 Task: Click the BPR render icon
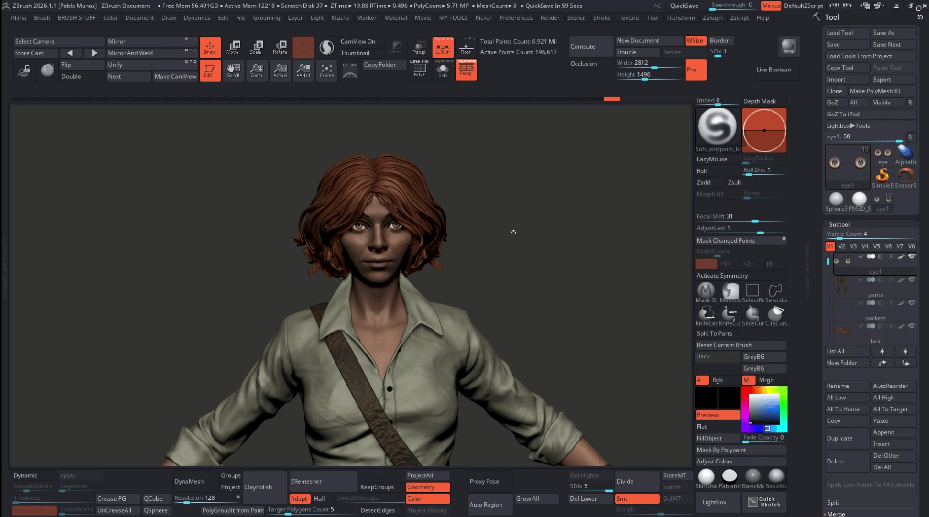(789, 47)
